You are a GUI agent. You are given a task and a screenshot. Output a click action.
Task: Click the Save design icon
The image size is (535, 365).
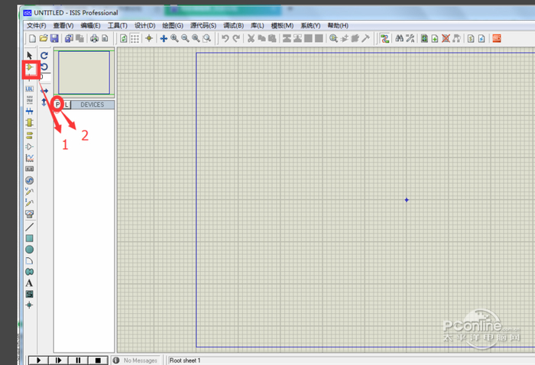(55, 38)
